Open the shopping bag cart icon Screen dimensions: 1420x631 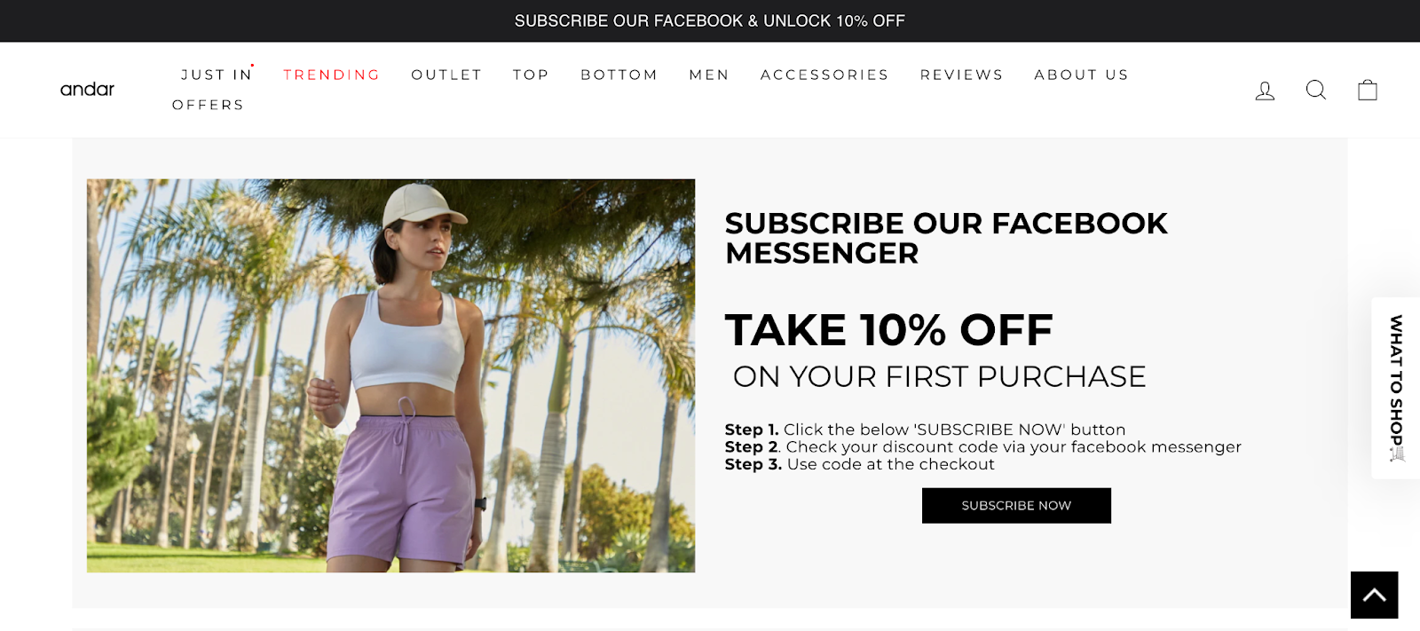pyautogui.click(x=1368, y=90)
